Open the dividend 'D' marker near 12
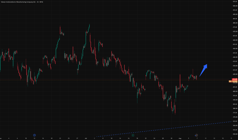This screenshot has height=140, width=238. point(34,135)
